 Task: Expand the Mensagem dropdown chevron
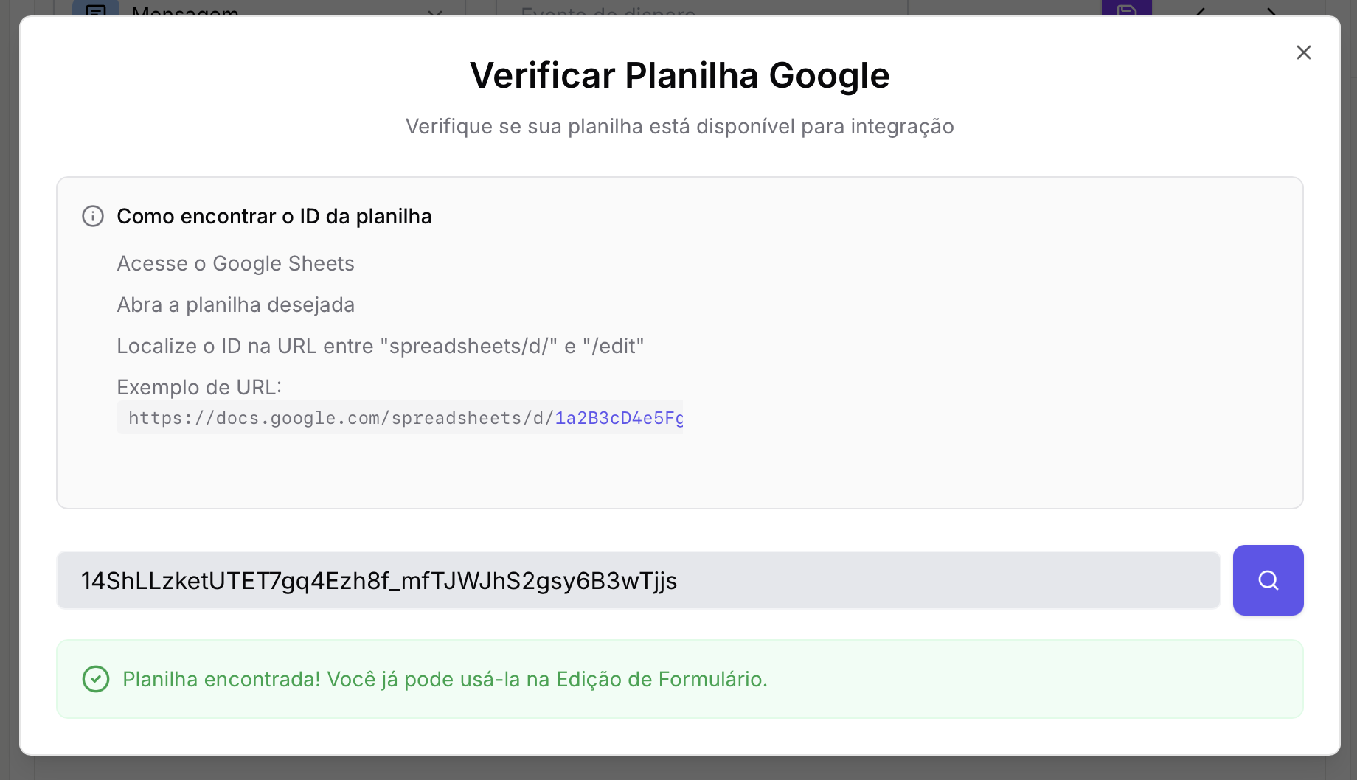[x=435, y=11]
